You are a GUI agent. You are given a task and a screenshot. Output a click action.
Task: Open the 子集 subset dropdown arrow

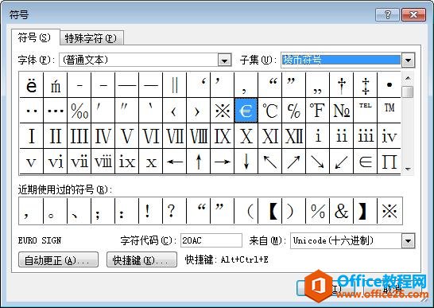point(409,60)
